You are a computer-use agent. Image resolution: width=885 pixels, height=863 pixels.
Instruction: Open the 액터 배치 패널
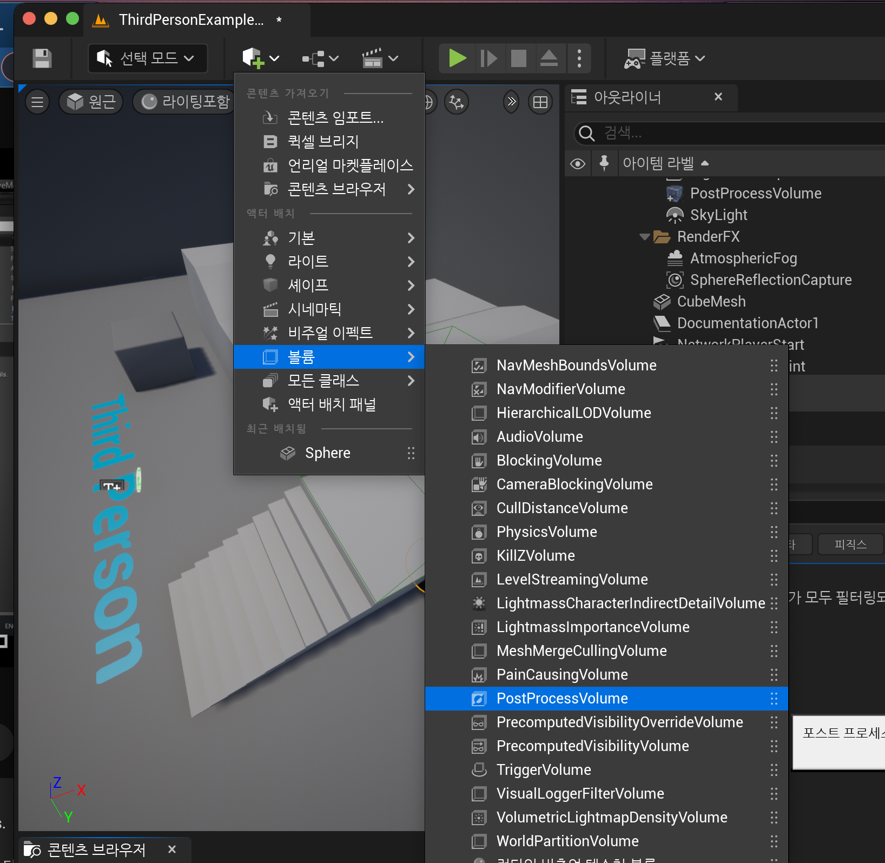329,404
